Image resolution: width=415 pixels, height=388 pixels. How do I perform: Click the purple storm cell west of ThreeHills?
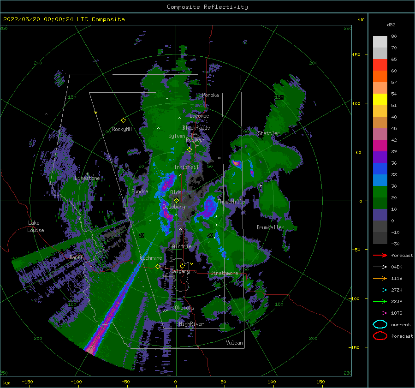tap(209, 208)
